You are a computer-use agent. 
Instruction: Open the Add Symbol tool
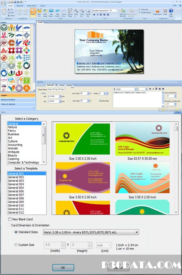coord(57,13)
